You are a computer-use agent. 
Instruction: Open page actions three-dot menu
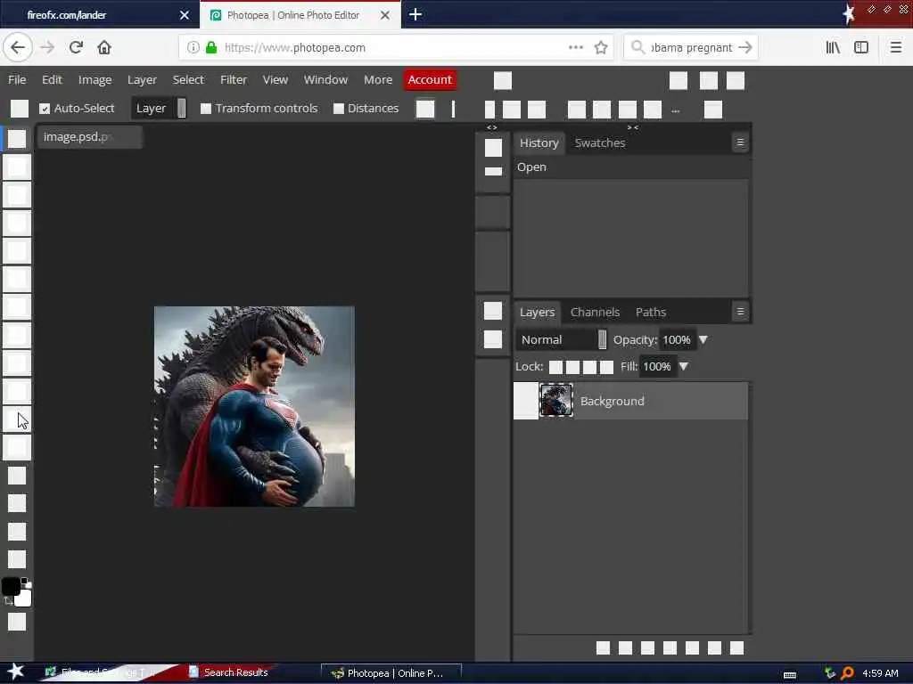[x=576, y=48]
